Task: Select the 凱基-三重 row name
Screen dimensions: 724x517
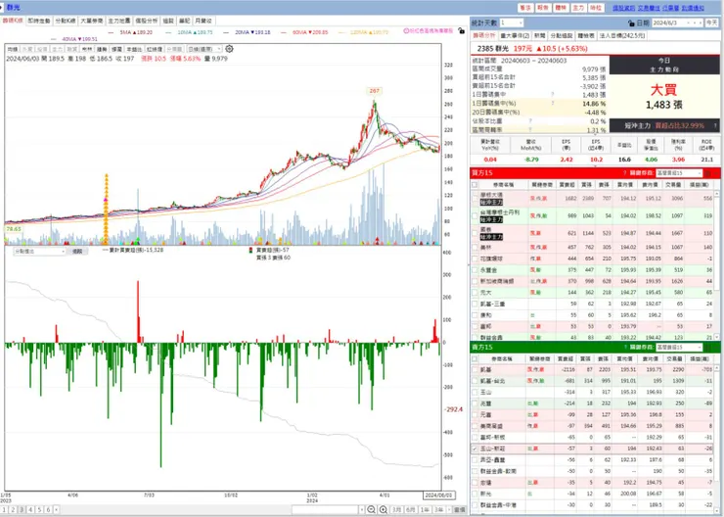Action: click(492, 304)
